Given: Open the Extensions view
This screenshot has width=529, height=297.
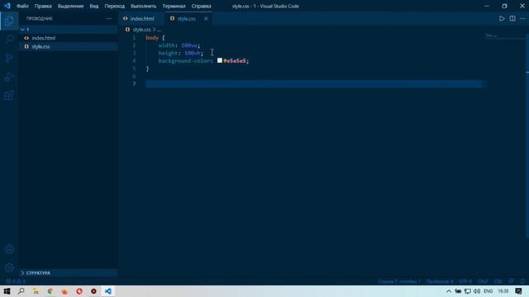Looking at the screenshot, I should pyautogui.click(x=9, y=96).
